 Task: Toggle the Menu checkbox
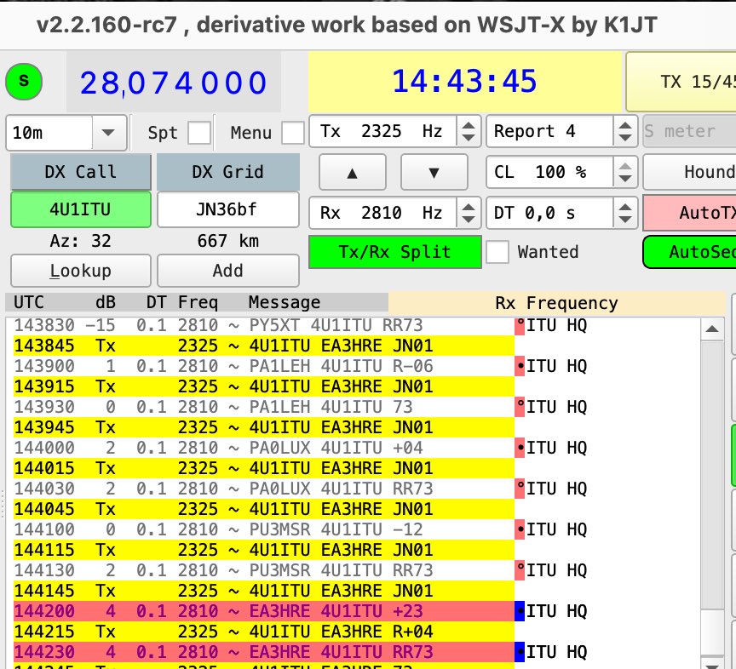pyautogui.click(x=290, y=133)
